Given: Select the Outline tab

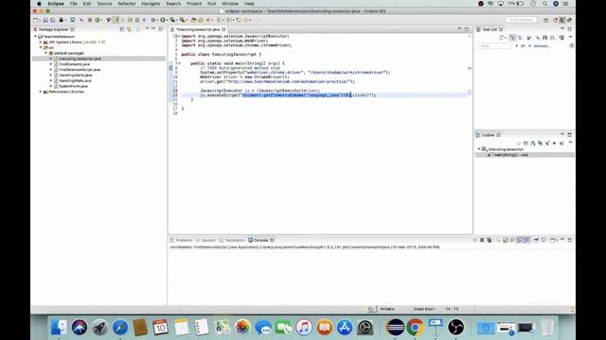Looking at the screenshot, I should click(x=489, y=135).
